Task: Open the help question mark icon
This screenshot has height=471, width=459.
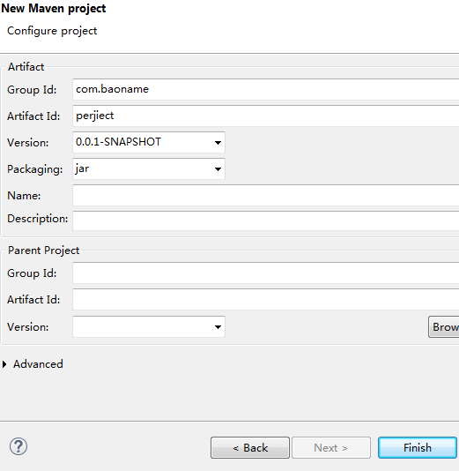Action: coord(19,446)
